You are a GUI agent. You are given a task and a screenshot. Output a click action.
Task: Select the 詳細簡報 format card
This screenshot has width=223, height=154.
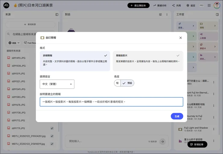pos(75,61)
